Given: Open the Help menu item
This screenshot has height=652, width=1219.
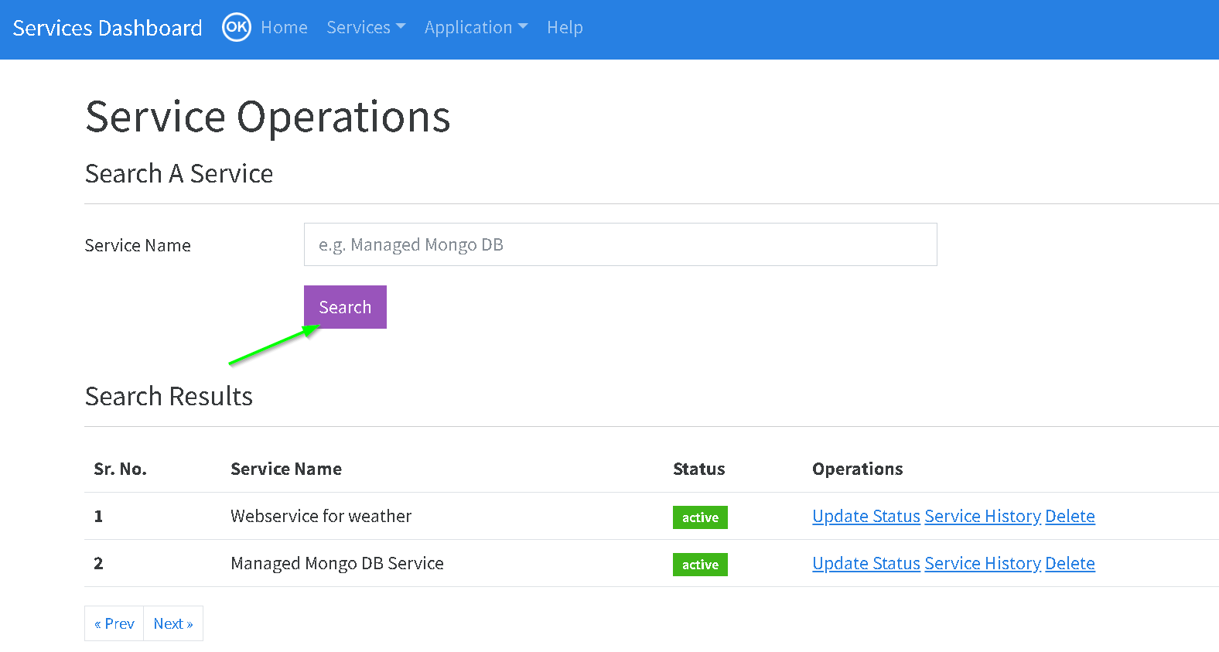Looking at the screenshot, I should click(565, 27).
